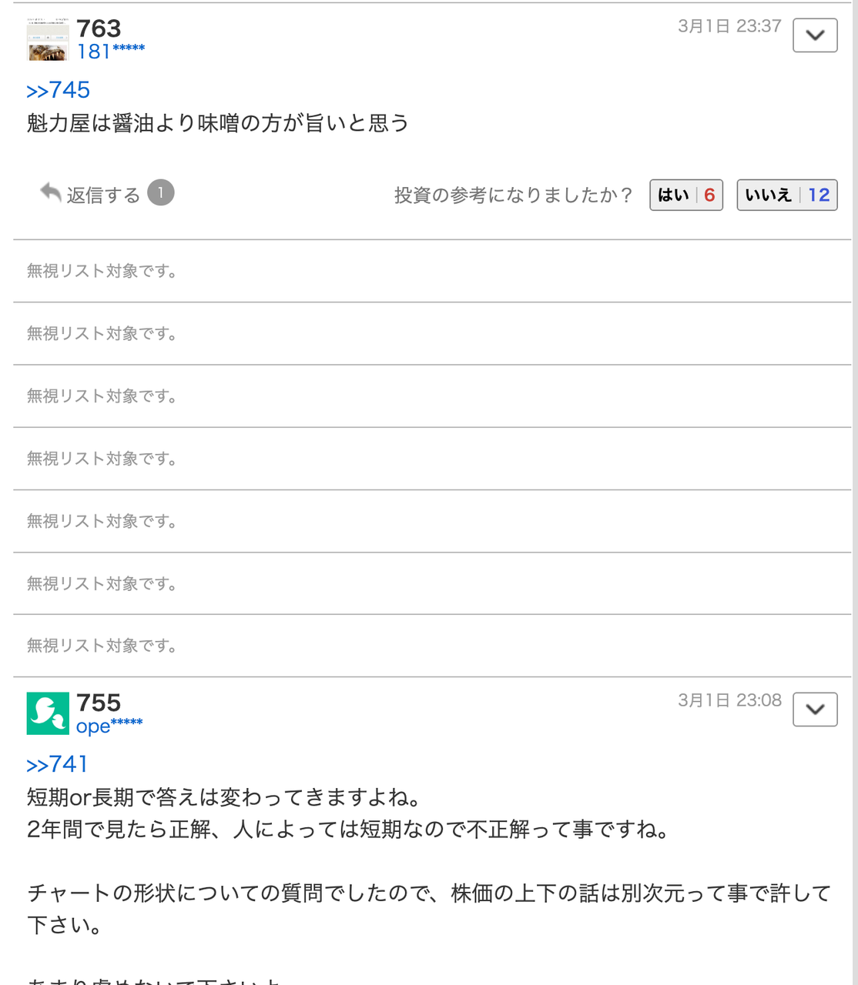Vote はい on post 763
The width and height of the screenshot is (858, 985).
coord(685,195)
